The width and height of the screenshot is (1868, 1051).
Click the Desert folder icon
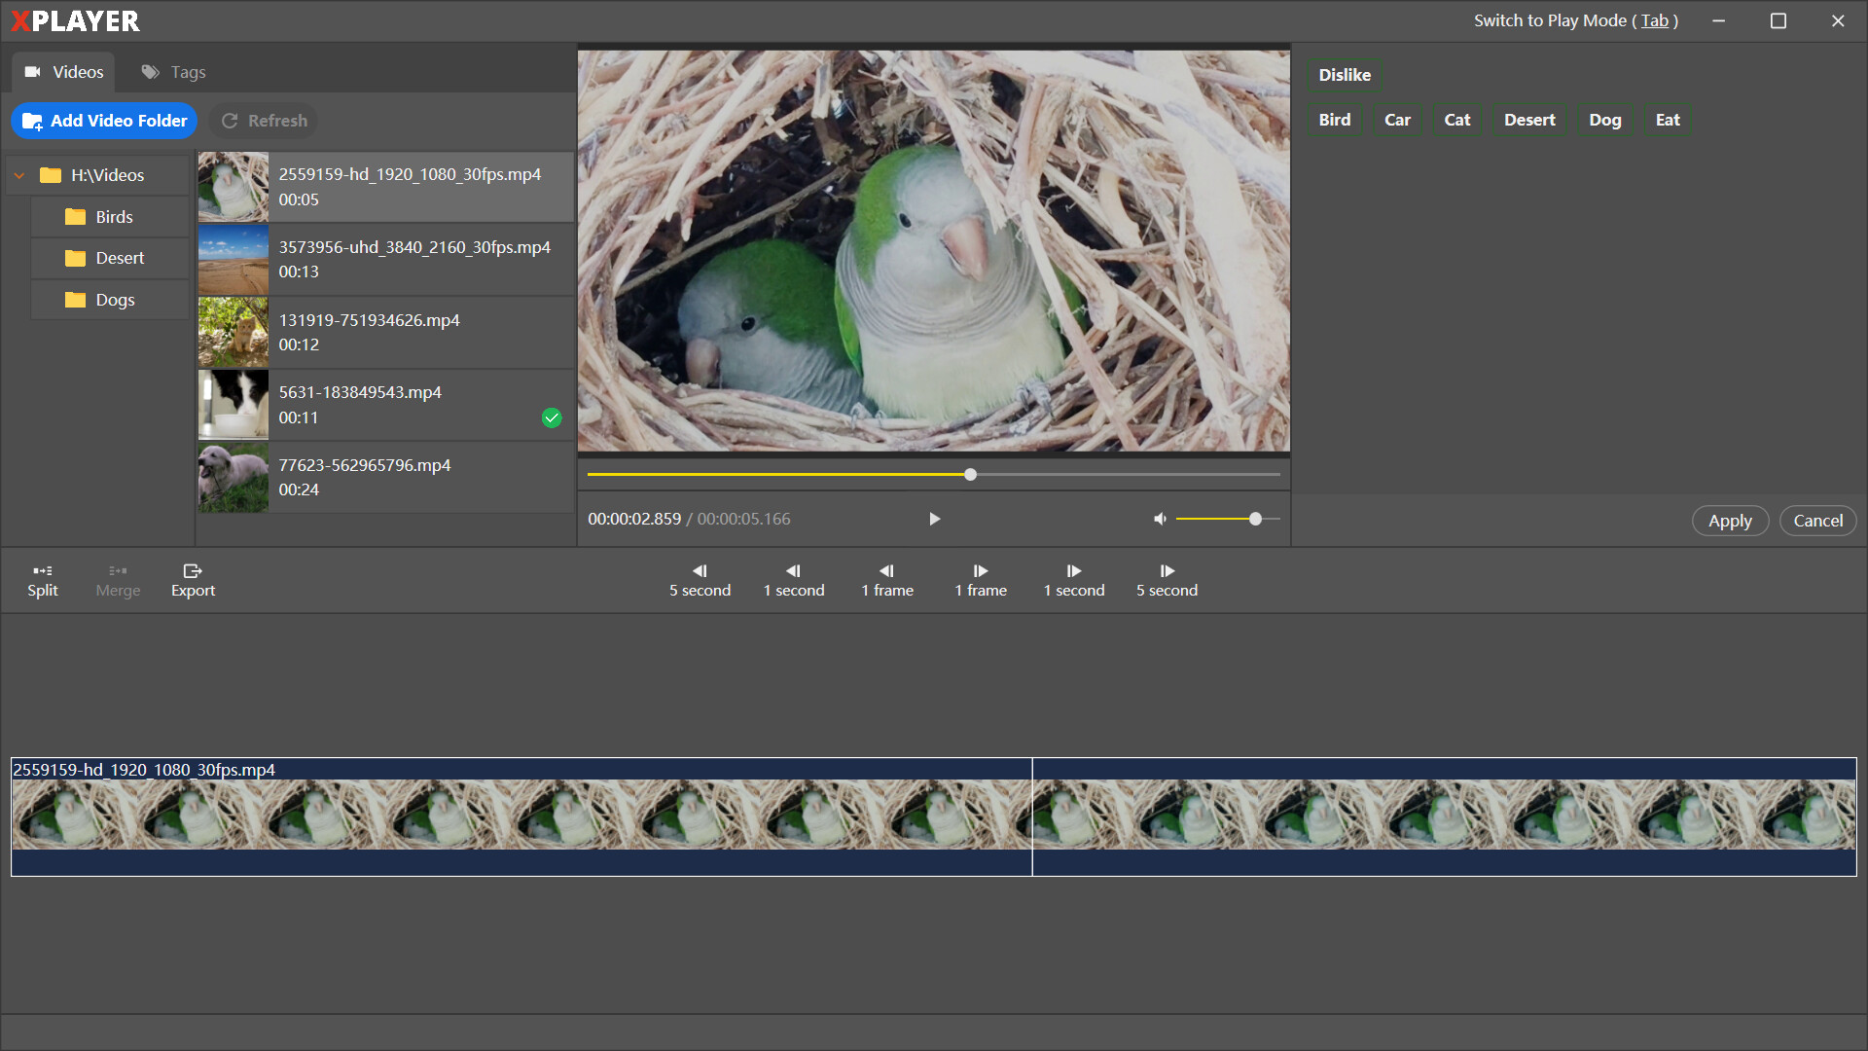(75, 258)
